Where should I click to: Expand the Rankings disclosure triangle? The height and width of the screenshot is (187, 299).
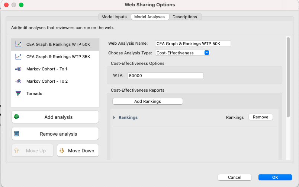click(114, 117)
